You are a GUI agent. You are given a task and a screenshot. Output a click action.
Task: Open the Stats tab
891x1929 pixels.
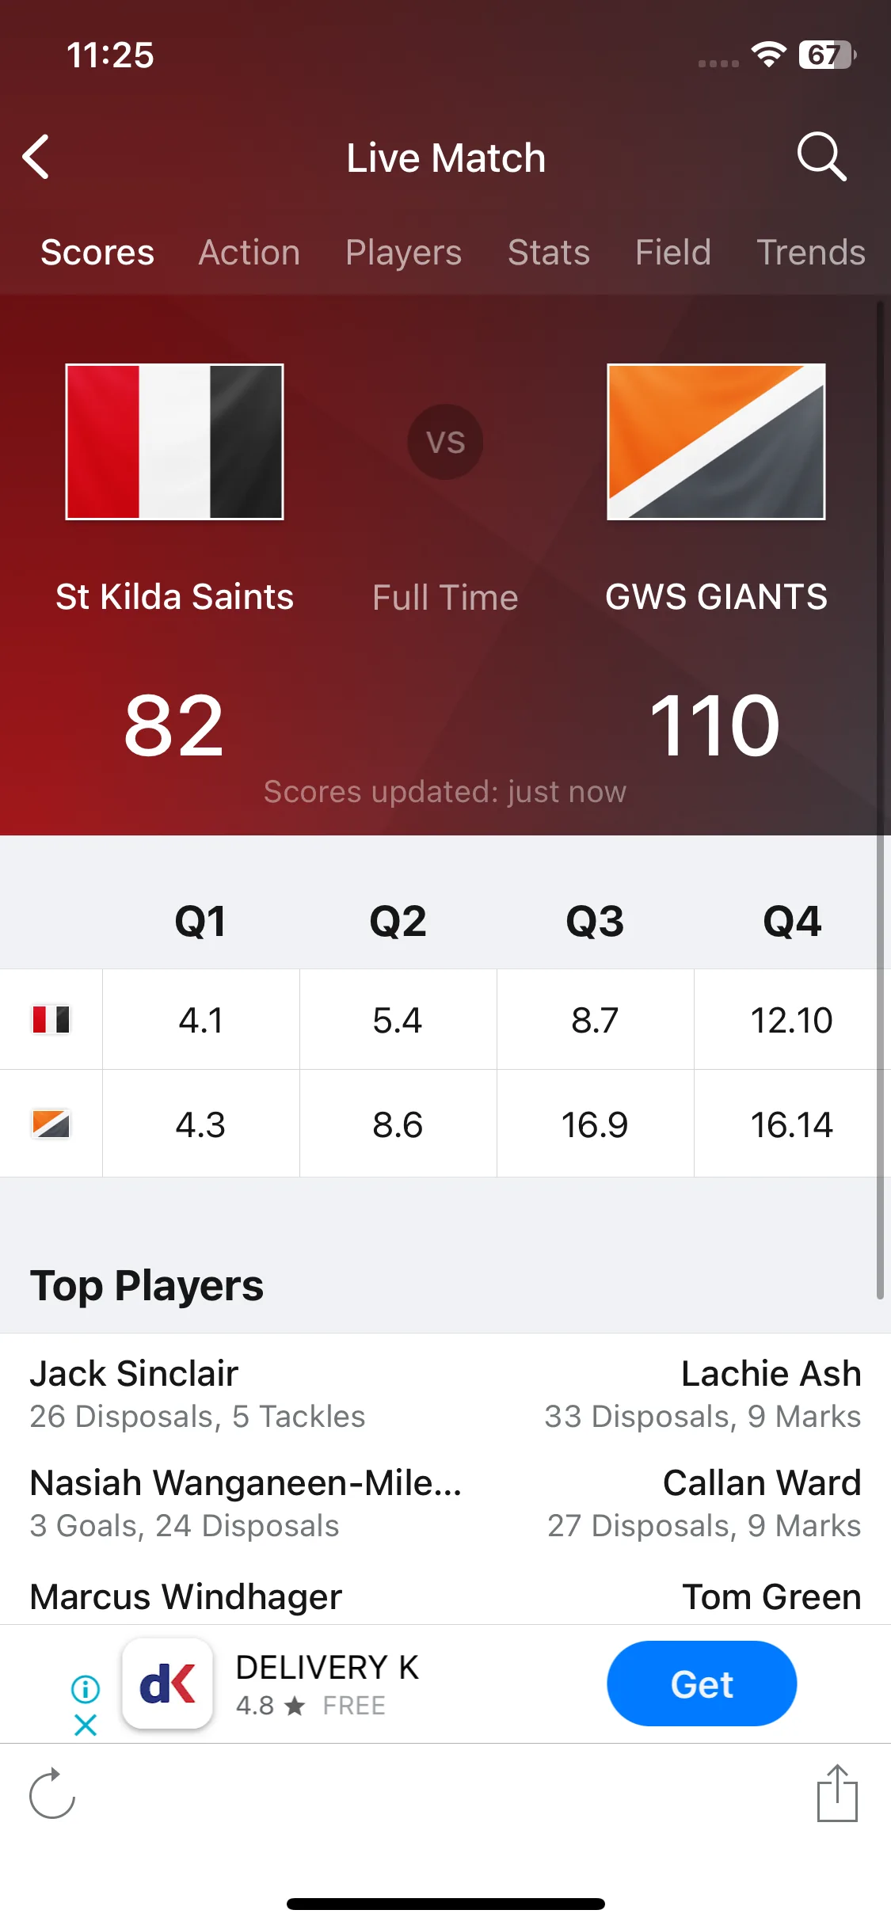tap(549, 253)
